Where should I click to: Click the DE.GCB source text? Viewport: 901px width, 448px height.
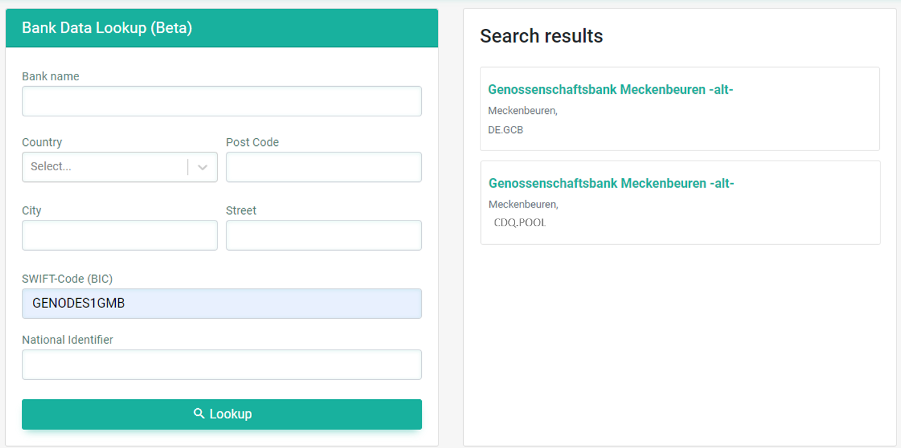(x=505, y=130)
